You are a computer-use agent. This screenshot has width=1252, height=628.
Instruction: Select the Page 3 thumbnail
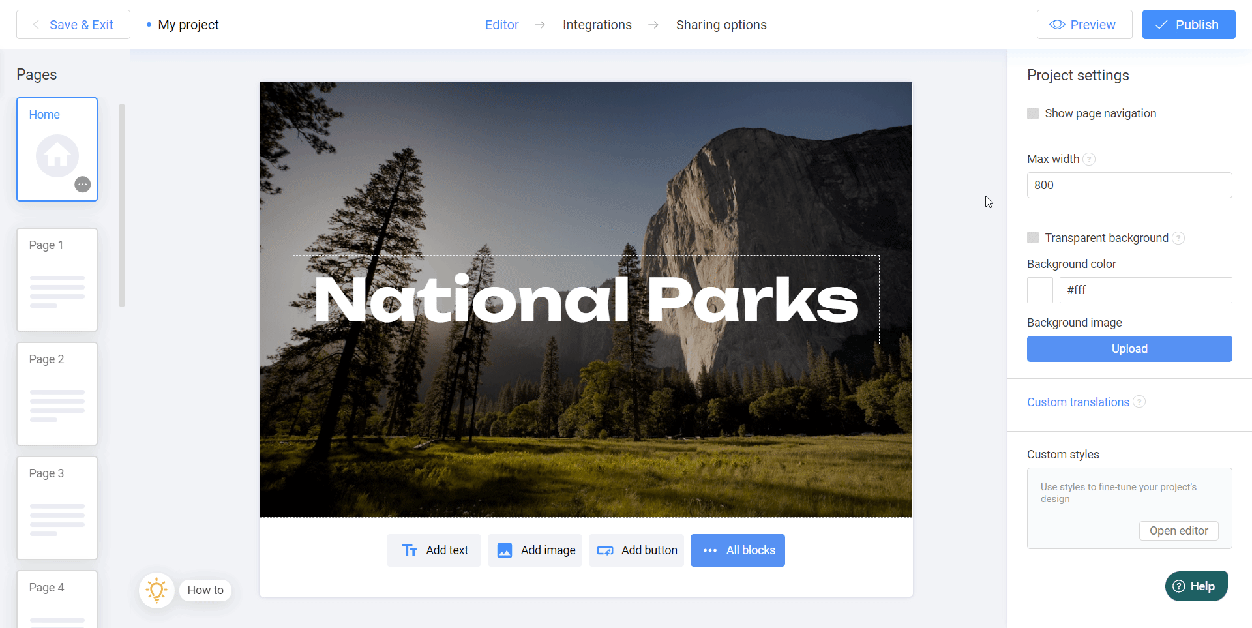pyautogui.click(x=57, y=508)
